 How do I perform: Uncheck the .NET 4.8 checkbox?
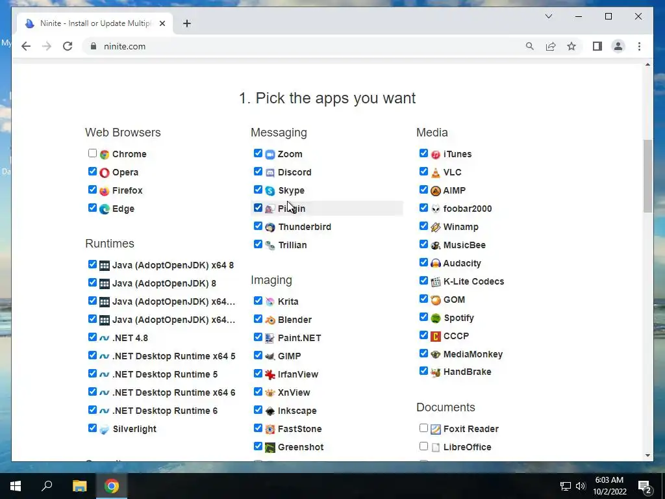92,337
